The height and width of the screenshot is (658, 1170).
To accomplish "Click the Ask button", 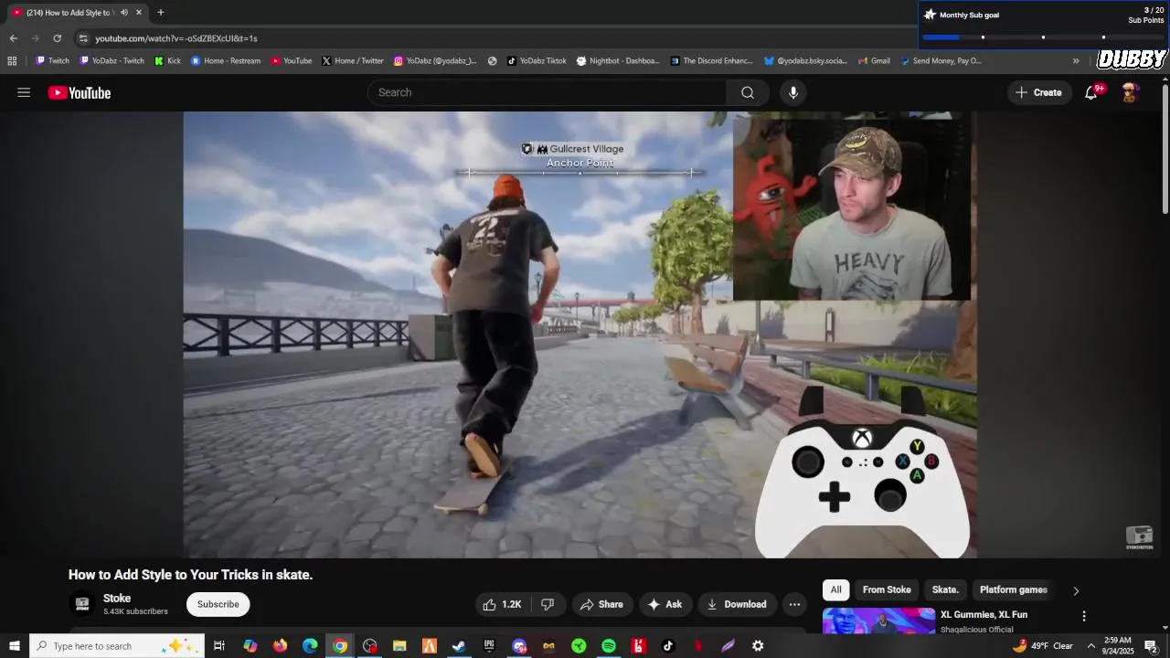I will point(665,604).
